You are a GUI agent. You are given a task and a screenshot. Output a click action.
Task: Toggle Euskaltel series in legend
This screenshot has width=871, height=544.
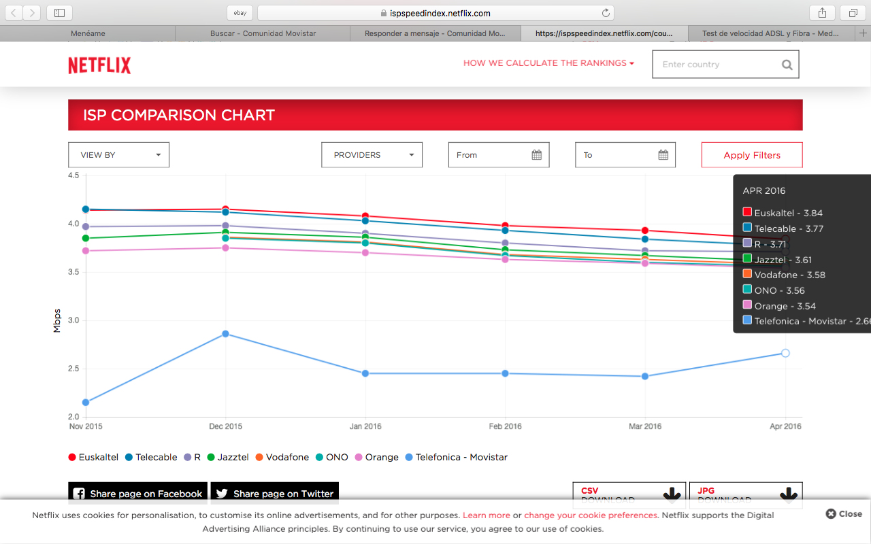[93, 457]
